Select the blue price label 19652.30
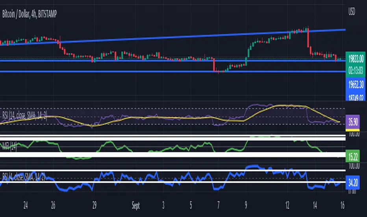Image resolution: width=367 pixels, height=217 pixels. tap(356, 85)
